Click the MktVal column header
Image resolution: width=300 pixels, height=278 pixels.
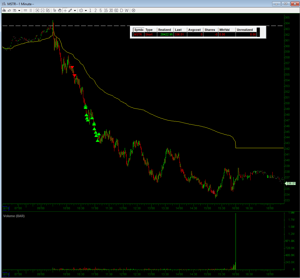(x=227, y=30)
